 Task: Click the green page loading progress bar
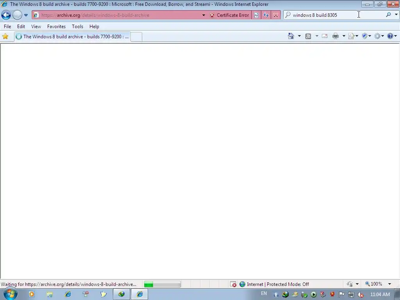click(162, 284)
